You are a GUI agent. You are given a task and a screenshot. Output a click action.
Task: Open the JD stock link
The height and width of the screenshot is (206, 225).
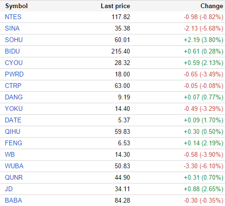(9, 189)
